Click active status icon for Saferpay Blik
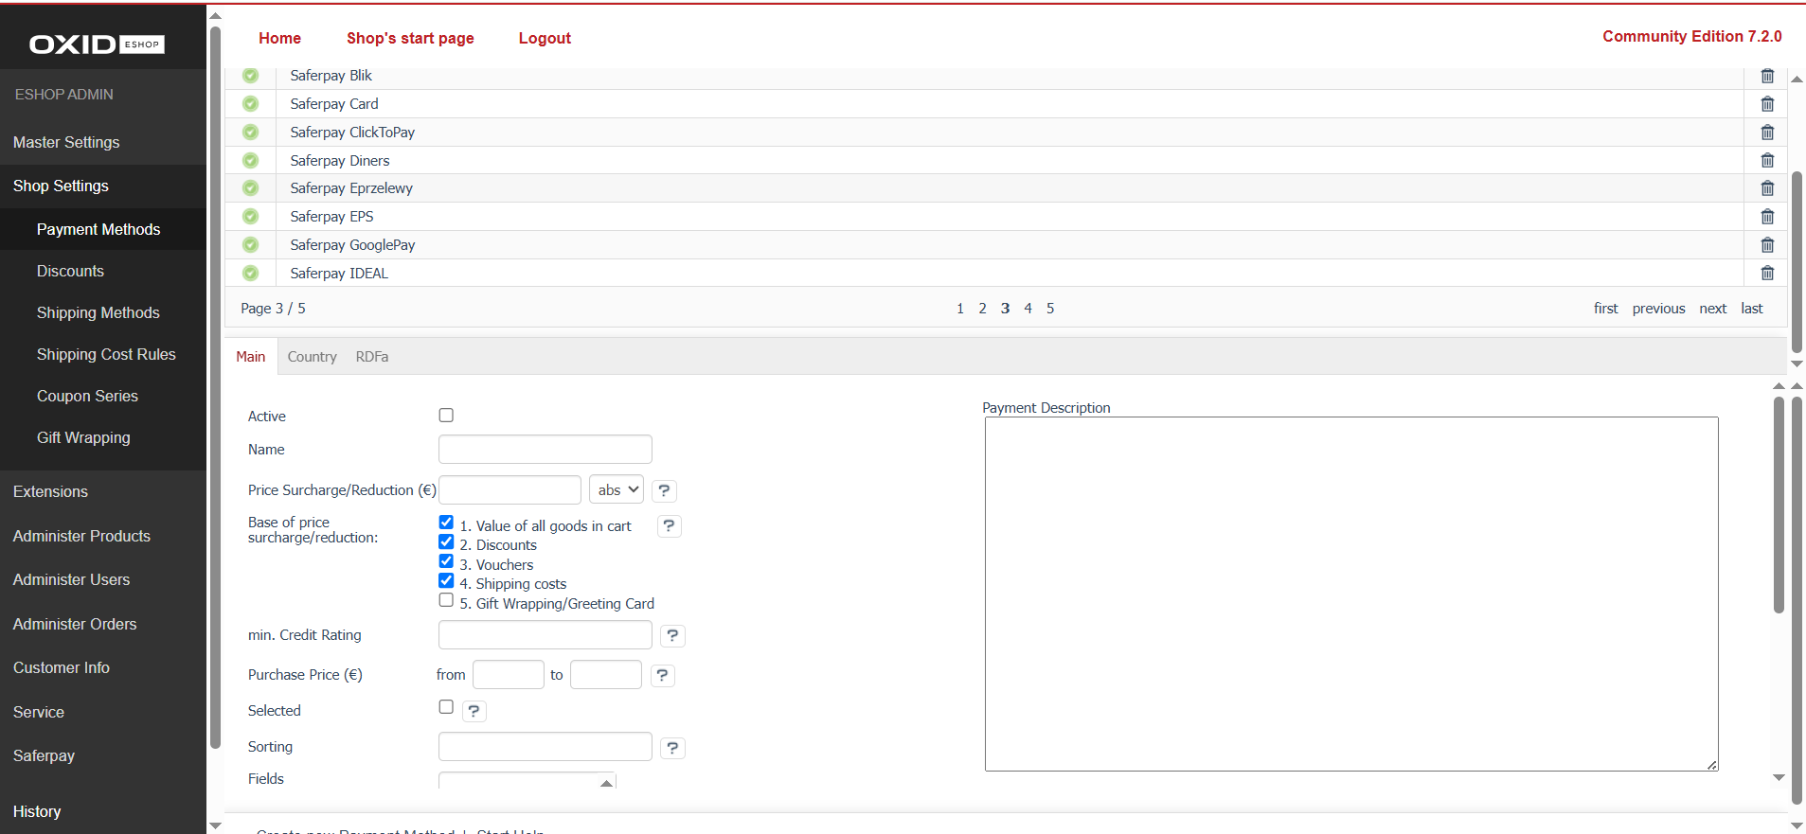This screenshot has width=1806, height=834. click(250, 76)
